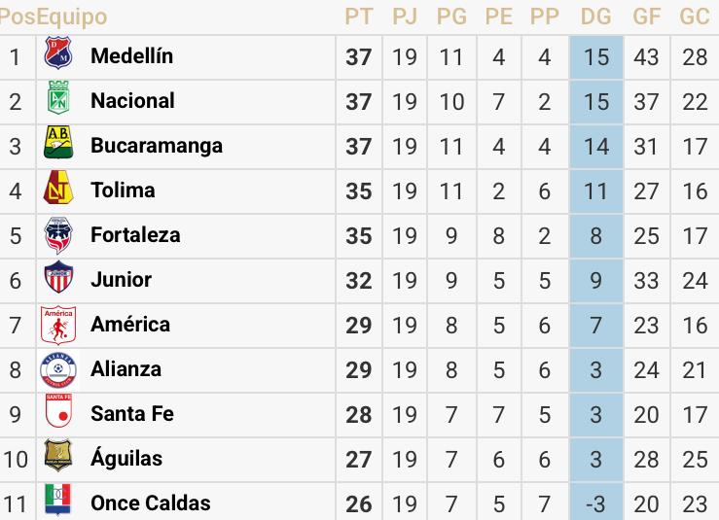Viewport: 719px width, 520px height.
Task: Open the Once Caldas team link
Action: pos(150,503)
